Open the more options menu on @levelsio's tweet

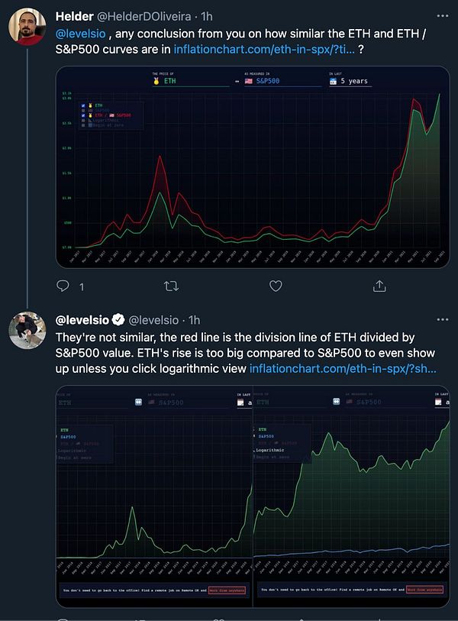pyautogui.click(x=442, y=319)
